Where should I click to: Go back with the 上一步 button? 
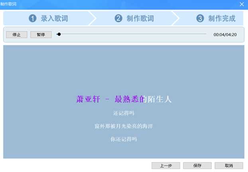pyautogui.click(x=165, y=166)
